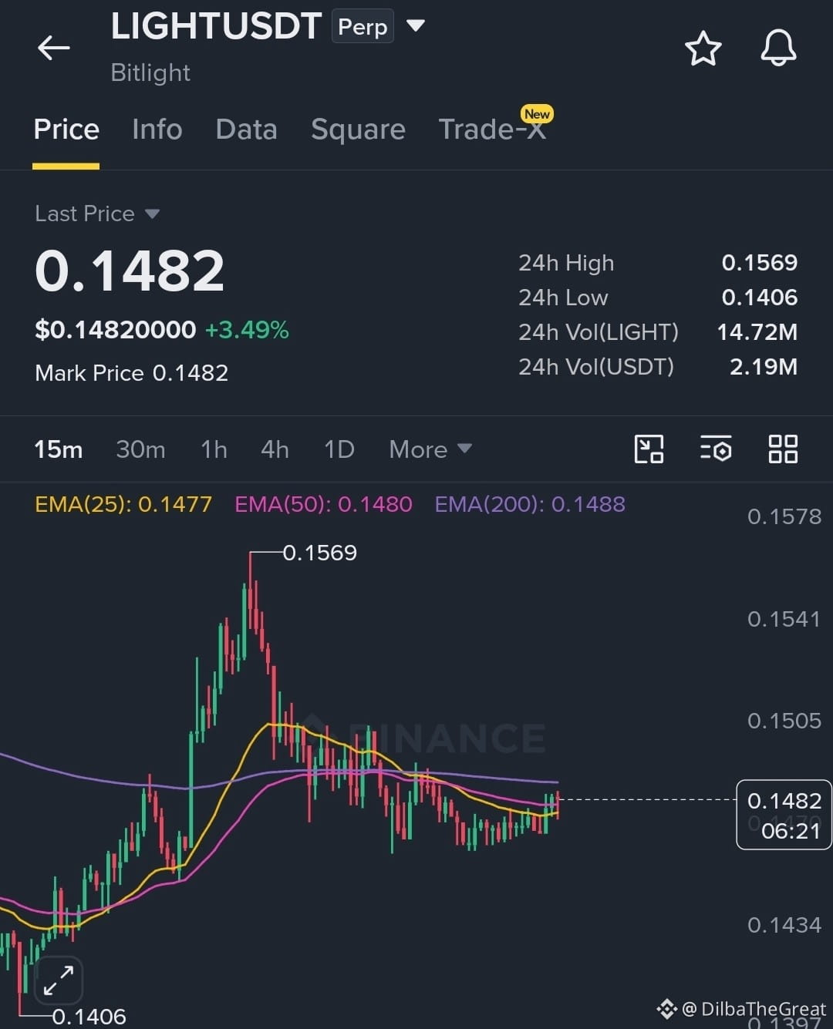
Task: Tap the 0.1541 price axis label
Action: coord(784,619)
